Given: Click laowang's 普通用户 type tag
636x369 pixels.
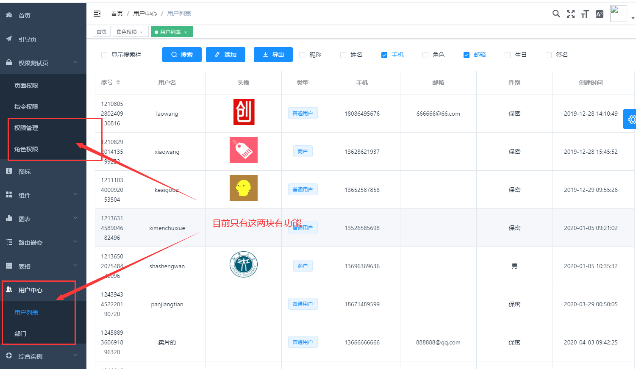Looking at the screenshot, I should coord(303,113).
